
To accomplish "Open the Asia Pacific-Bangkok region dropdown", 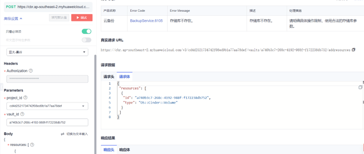I will (47, 52).
